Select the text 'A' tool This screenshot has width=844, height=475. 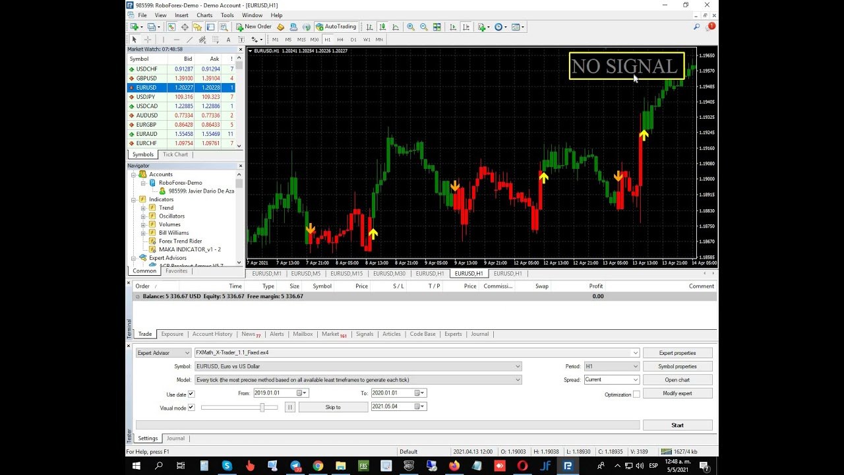click(x=228, y=40)
